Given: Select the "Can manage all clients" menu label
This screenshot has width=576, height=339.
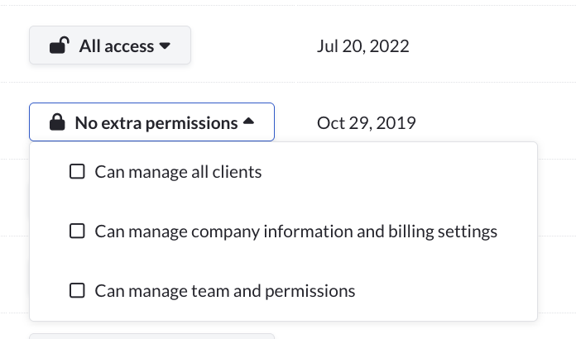Looking at the screenshot, I should point(178,172).
